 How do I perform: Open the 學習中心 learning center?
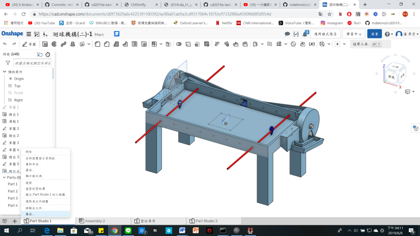354,34
